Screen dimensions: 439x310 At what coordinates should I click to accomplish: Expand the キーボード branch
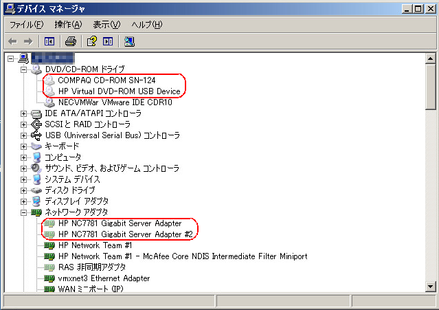(x=23, y=146)
